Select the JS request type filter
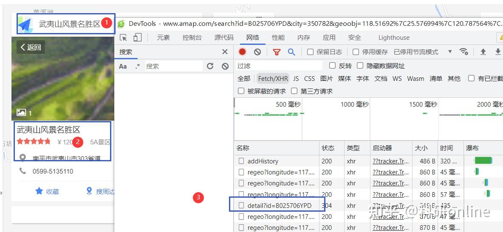Screen dimensions: 503x232 [x=296, y=78]
